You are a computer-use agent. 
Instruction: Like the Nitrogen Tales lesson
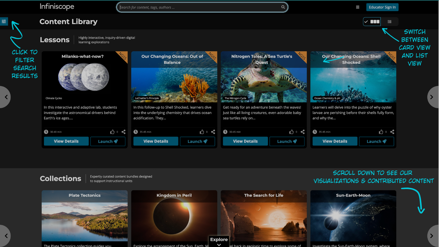291,132
